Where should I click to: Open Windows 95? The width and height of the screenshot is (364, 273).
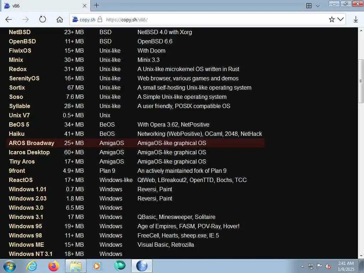(25, 226)
